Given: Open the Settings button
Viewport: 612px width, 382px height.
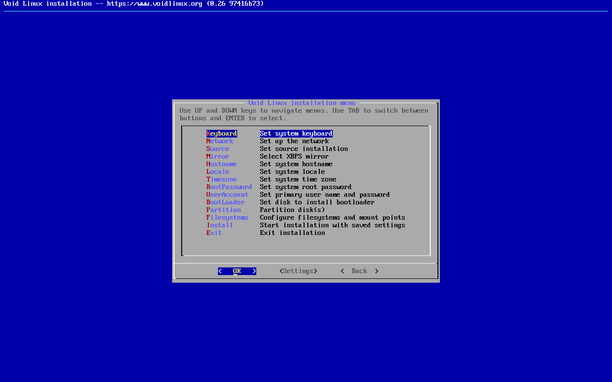Looking at the screenshot, I should click(298, 271).
